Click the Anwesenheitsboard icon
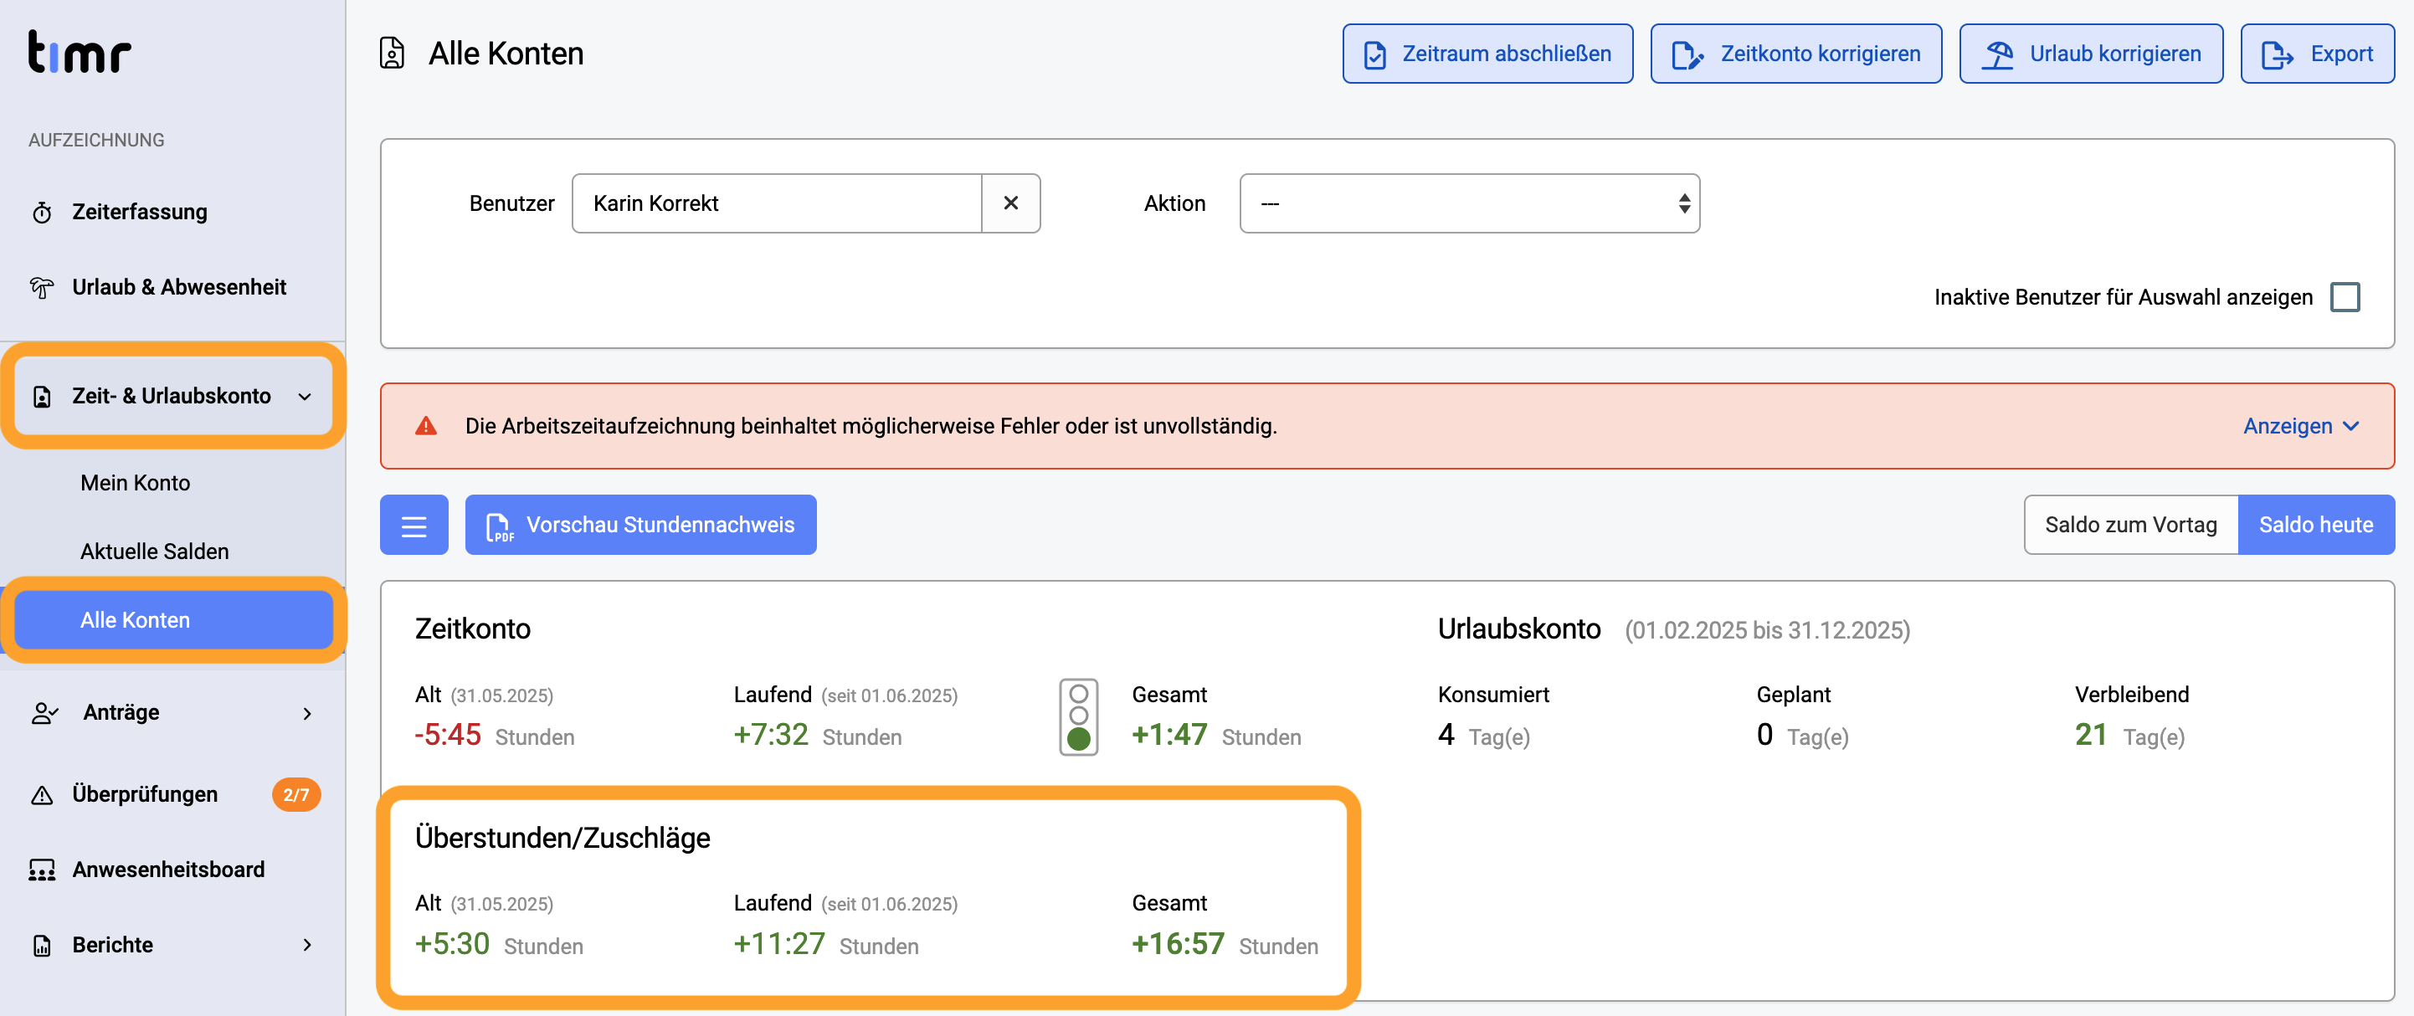The width and height of the screenshot is (2414, 1016). tap(42, 870)
